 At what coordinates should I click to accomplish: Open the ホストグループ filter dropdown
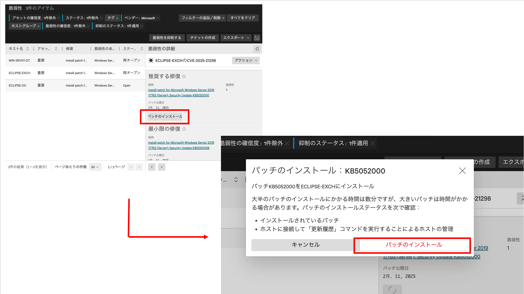(25, 26)
